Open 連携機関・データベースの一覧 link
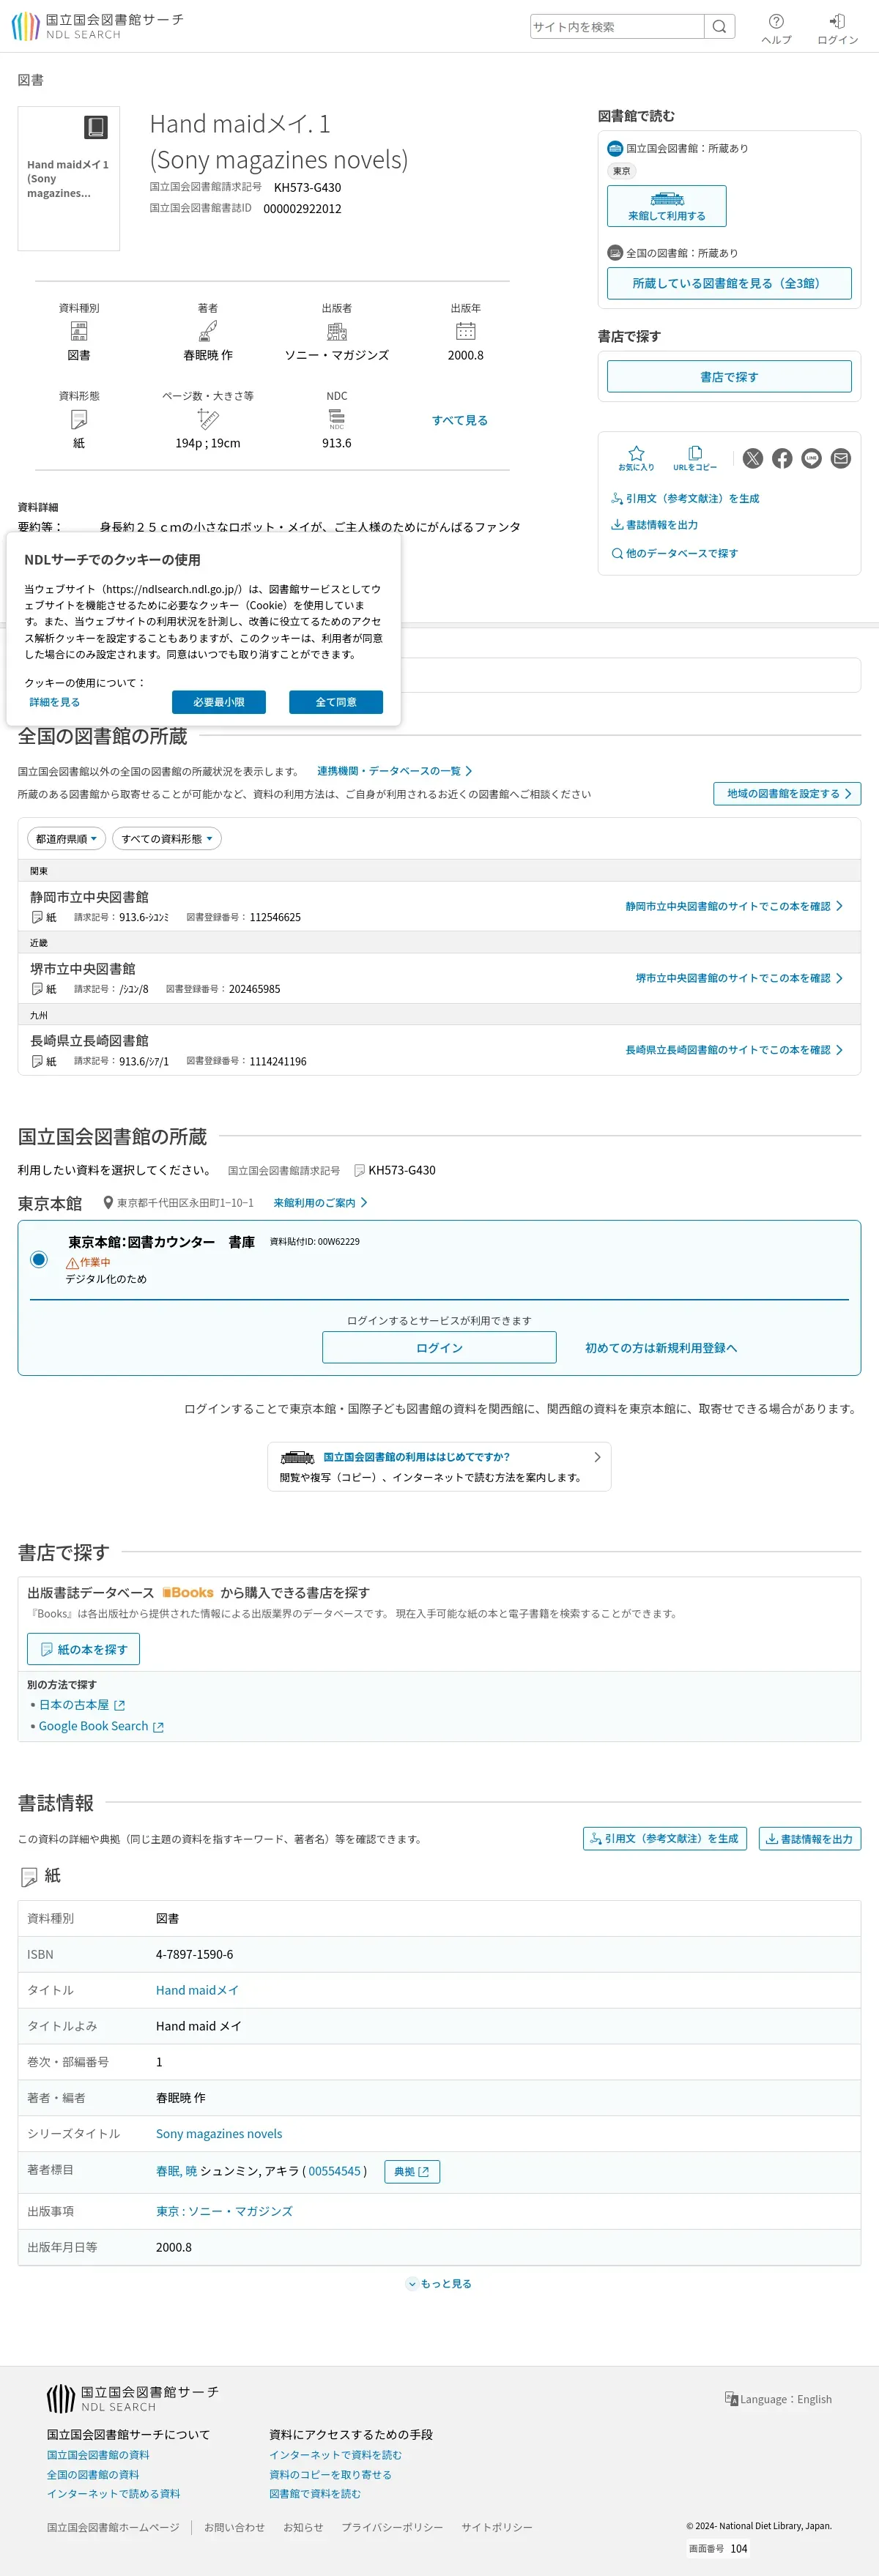 [x=394, y=770]
